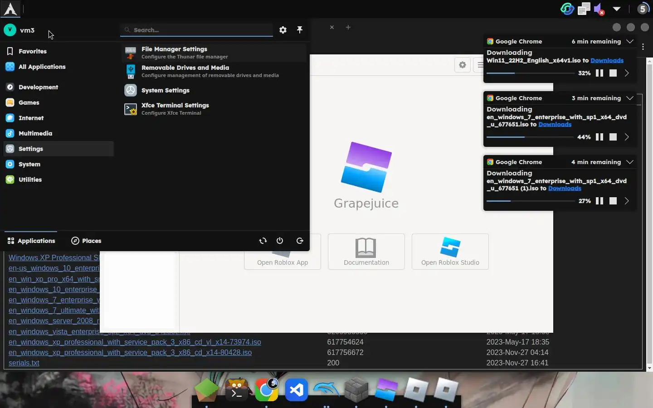This screenshot has height=408, width=653.
Task: Open Removable Drives and Media settings
Action: click(x=214, y=71)
